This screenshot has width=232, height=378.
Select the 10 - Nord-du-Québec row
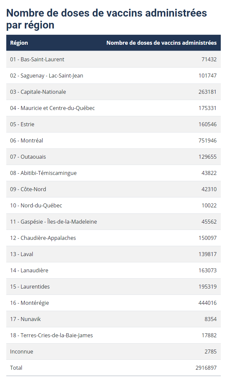113,205
